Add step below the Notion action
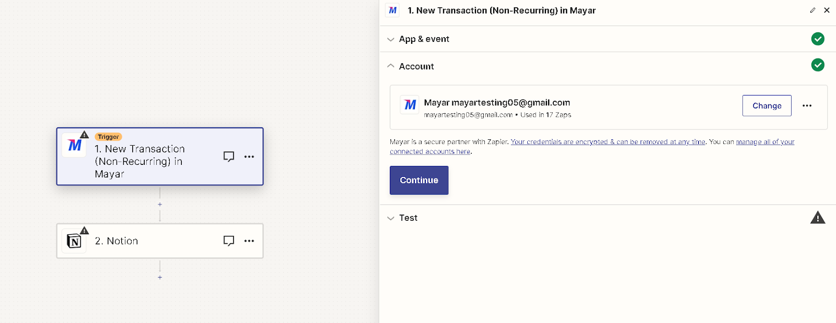836x323 pixels. point(160,278)
